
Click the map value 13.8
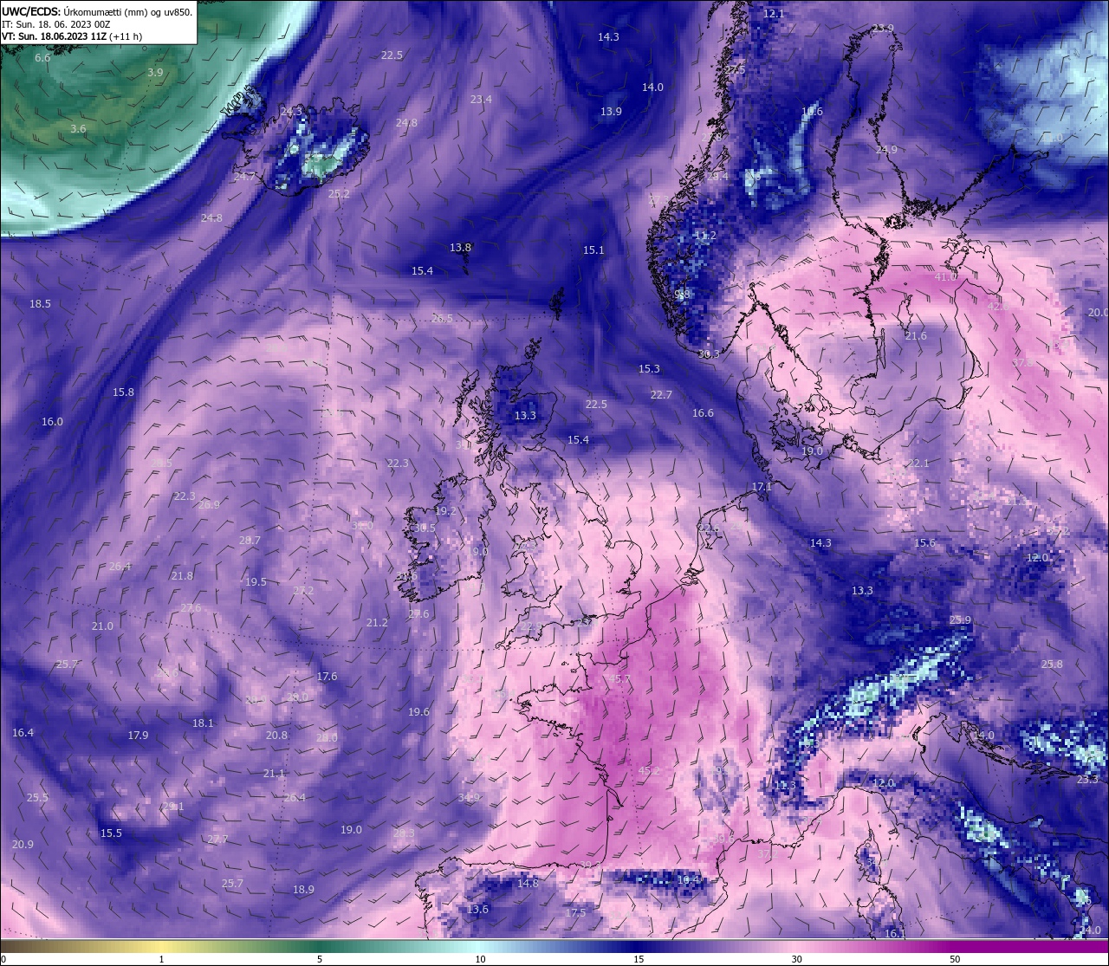pos(460,248)
